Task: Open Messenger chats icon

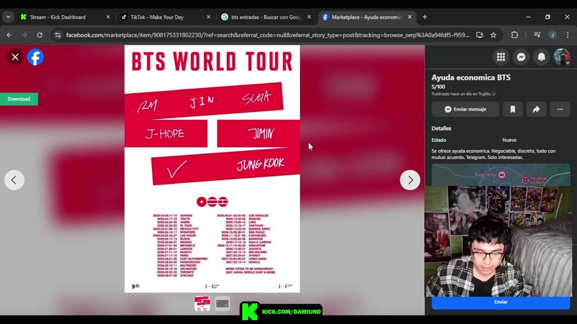Action: pos(521,57)
